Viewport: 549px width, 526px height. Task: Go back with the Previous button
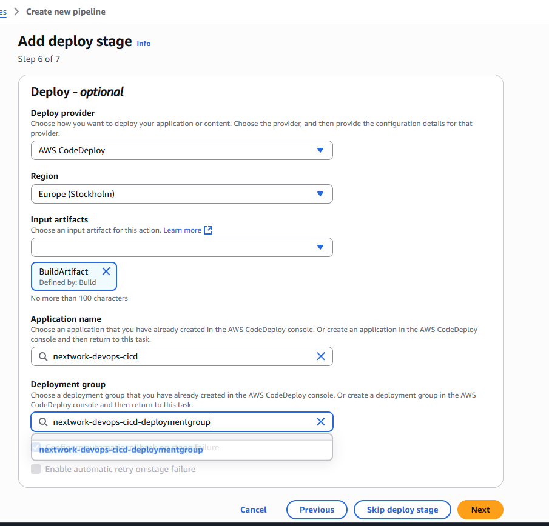coord(317,510)
